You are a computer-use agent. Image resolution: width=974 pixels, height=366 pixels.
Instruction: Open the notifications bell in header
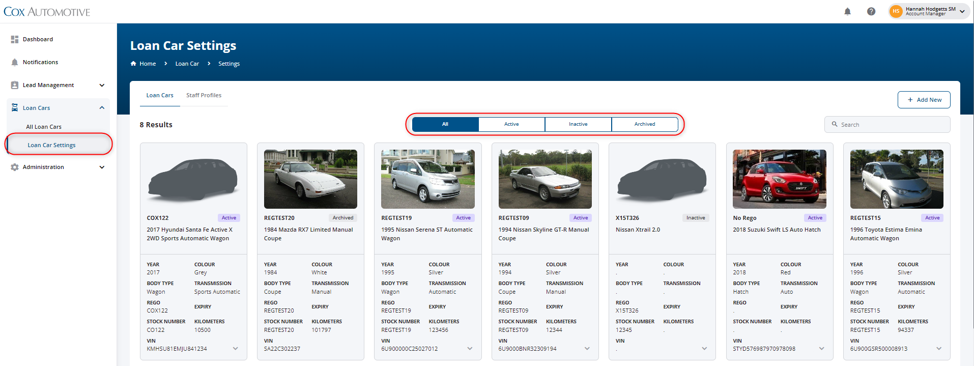(x=847, y=11)
